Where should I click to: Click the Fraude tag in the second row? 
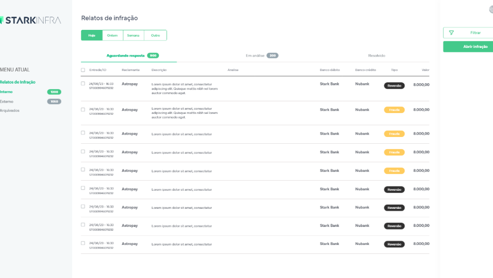394,110
